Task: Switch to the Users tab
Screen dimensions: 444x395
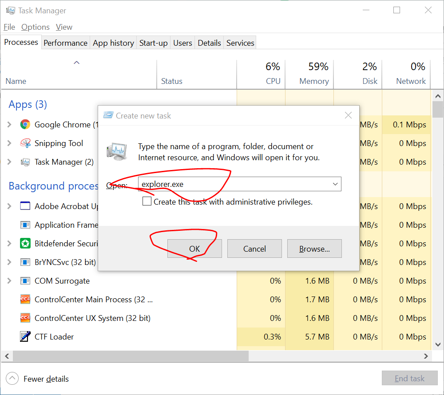Action: coord(182,43)
